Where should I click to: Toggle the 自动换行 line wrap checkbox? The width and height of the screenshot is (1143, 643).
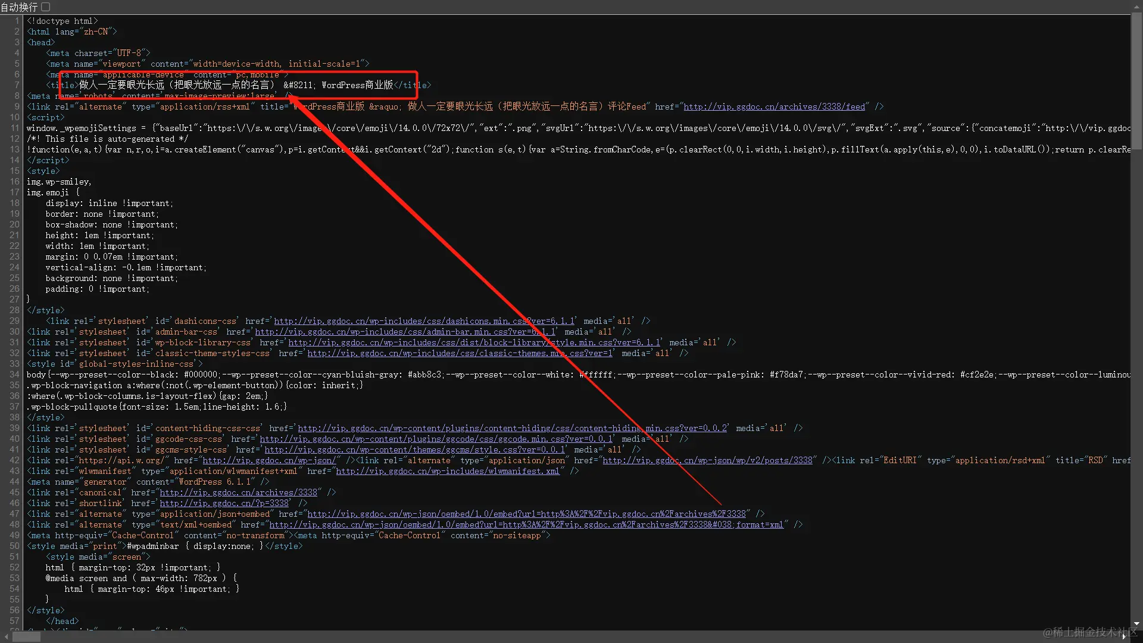46,7
